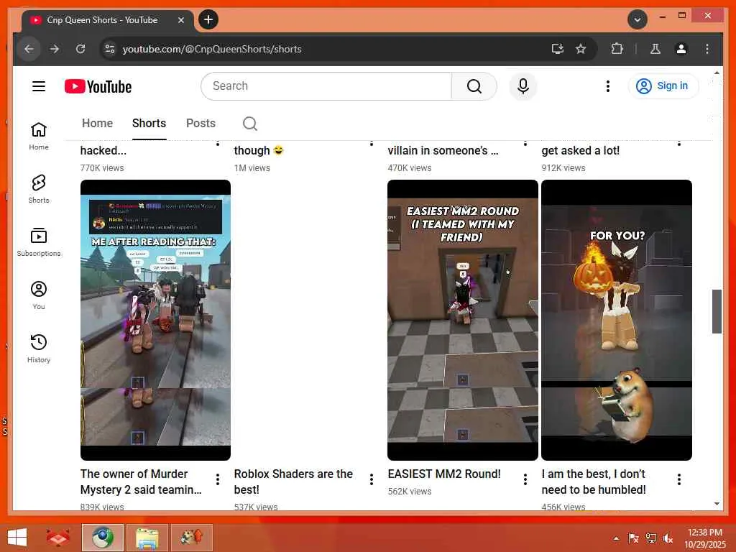Open options for 'EASIEST MM2 Round!' short
The width and height of the screenshot is (736, 552).
pos(525,479)
